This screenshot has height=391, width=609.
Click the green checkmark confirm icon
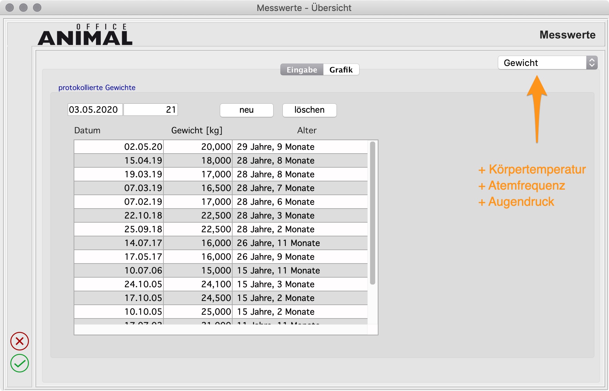click(20, 363)
